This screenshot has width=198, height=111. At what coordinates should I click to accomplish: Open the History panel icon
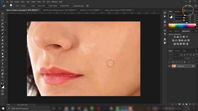pyautogui.click(x=165, y=13)
